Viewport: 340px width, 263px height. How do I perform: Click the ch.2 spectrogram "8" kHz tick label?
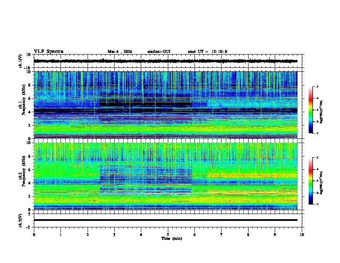coord(30,156)
